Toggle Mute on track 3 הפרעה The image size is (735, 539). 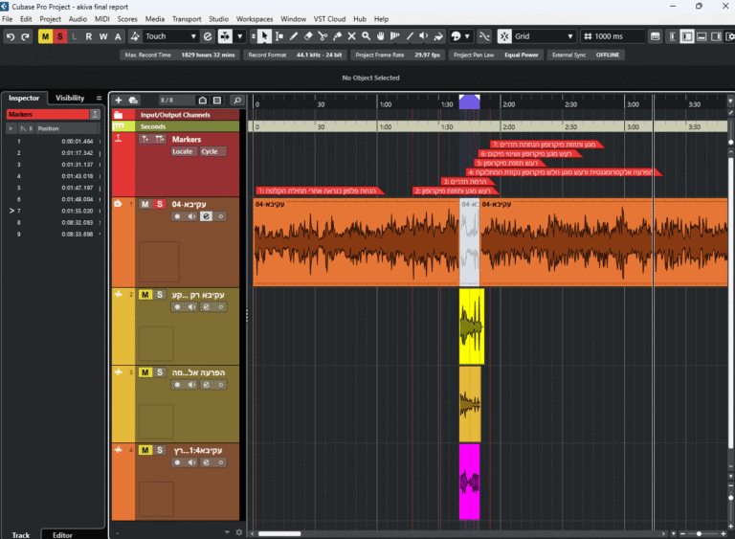[145, 372]
